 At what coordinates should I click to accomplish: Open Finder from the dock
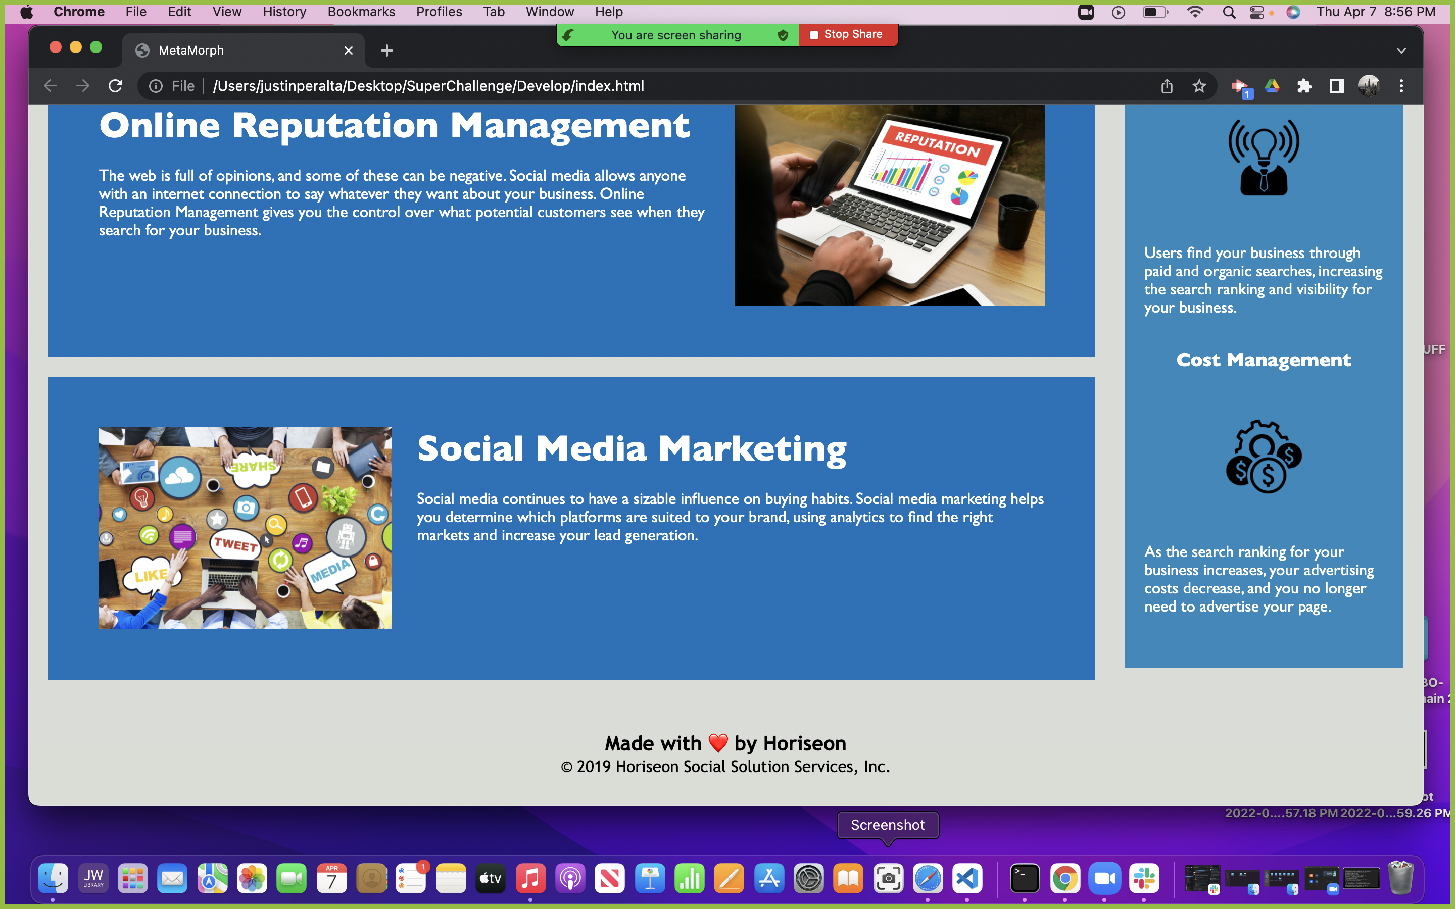coord(53,878)
